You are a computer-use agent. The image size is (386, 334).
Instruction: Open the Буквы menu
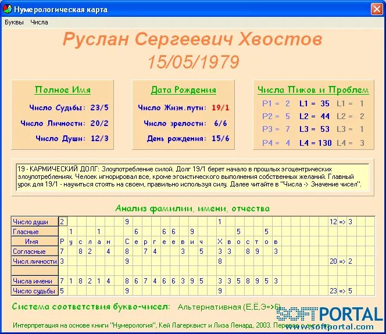coord(15,22)
